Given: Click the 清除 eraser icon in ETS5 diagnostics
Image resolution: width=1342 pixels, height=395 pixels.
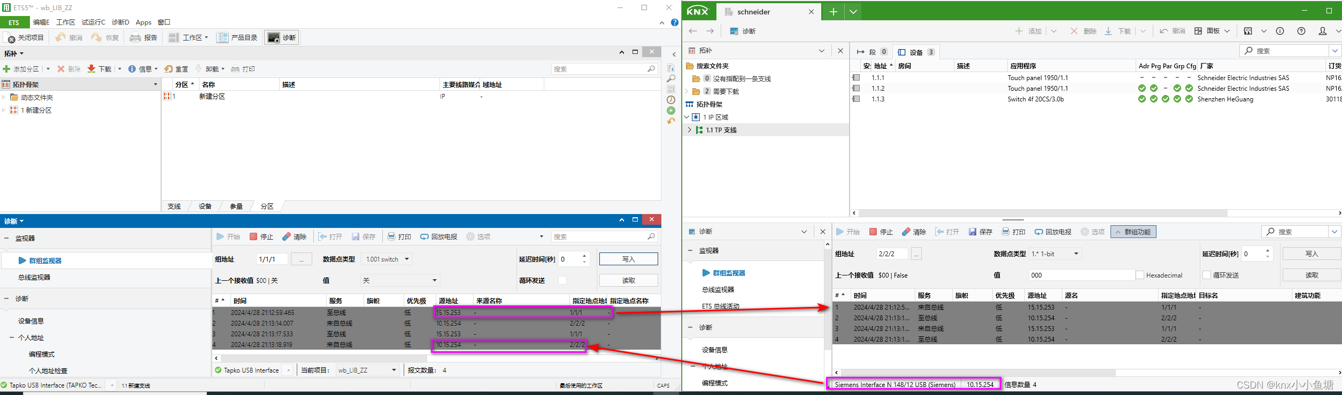Looking at the screenshot, I should coord(287,236).
